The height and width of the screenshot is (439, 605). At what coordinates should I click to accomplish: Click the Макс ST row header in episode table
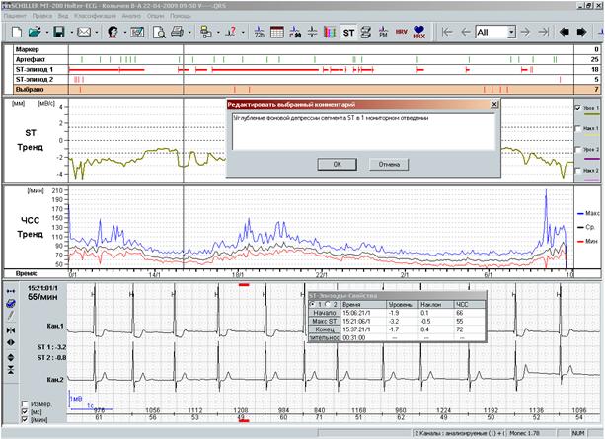click(324, 321)
